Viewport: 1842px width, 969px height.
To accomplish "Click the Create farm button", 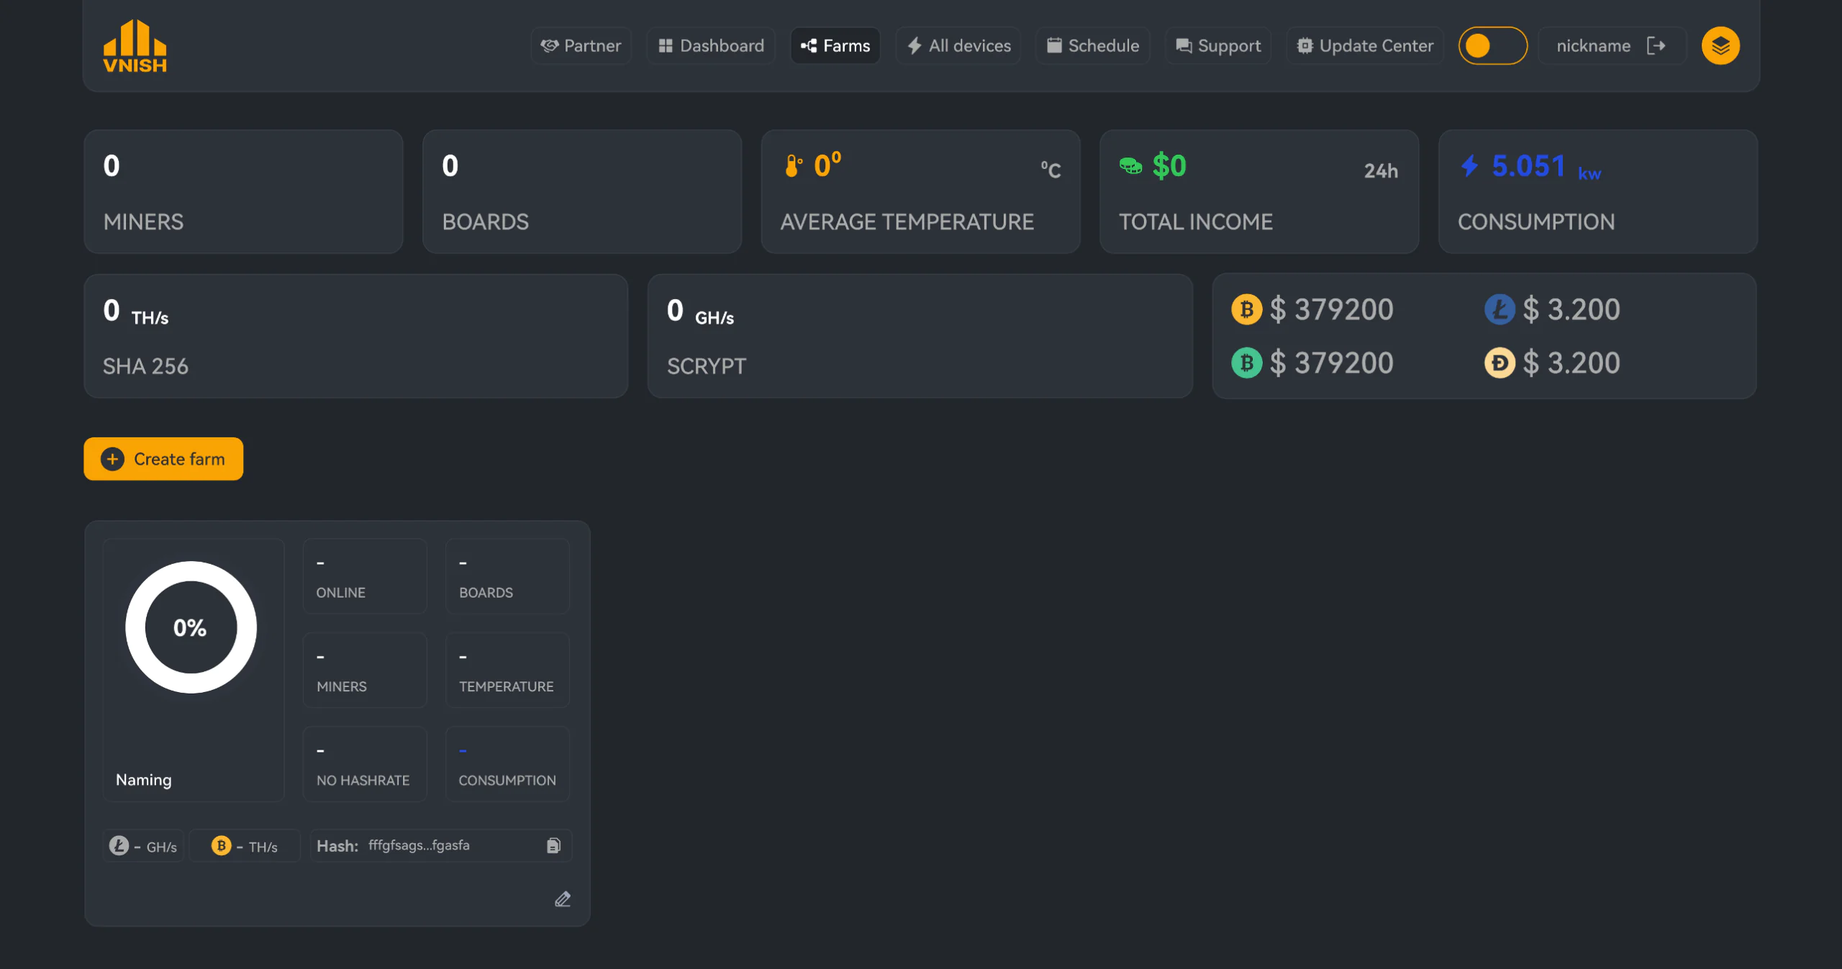I will [x=163, y=459].
